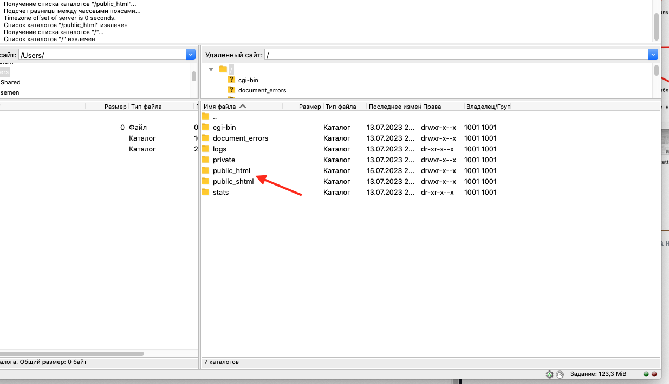Click the question-mark icon beside cgi-bin in tree
This screenshot has height=384, width=669.
pos(231,80)
